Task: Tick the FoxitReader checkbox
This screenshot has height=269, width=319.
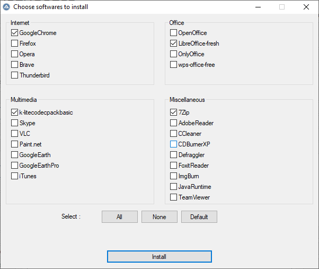Action: pyautogui.click(x=173, y=165)
